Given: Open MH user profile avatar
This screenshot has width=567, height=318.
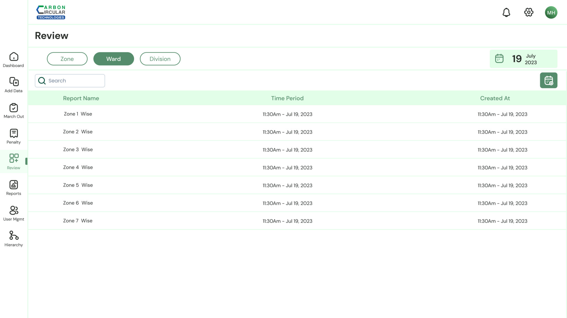Looking at the screenshot, I should pos(551,12).
